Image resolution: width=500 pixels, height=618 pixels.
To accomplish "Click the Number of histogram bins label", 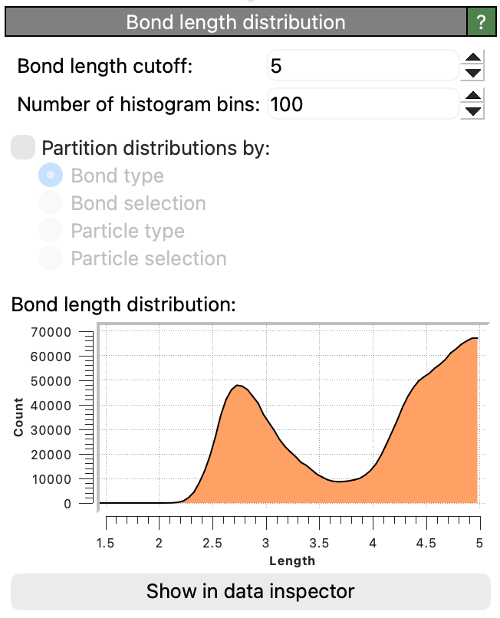I will coord(139,104).
